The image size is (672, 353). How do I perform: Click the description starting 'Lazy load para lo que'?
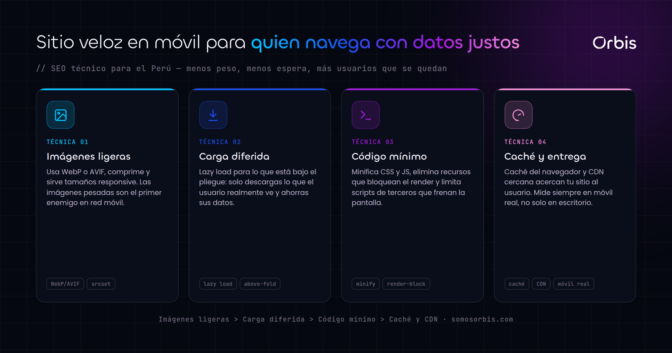[258, 187]
